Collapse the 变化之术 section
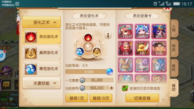Viewport: 194px width, 109px height. tap(41, 22)
